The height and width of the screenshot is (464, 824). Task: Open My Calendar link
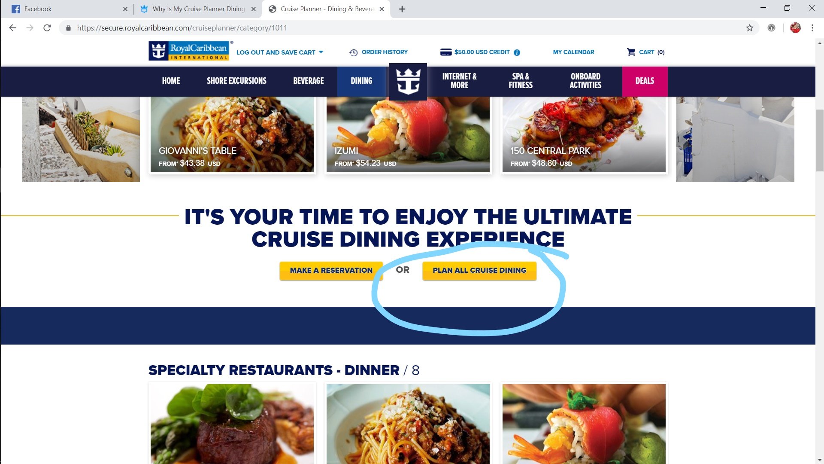(573, 52)
